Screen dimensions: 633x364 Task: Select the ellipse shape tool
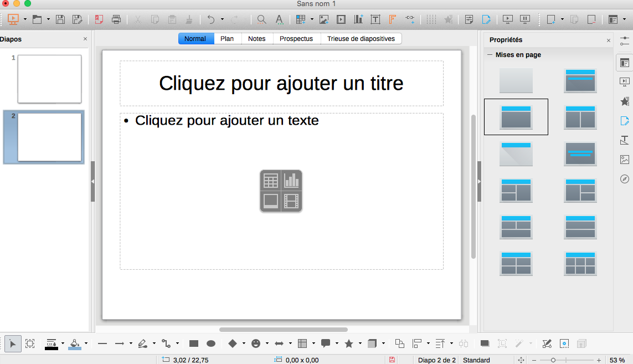(211, 344)
